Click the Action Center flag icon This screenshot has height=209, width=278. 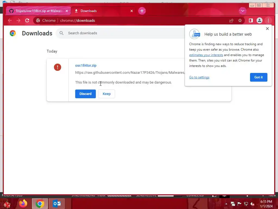239,204
